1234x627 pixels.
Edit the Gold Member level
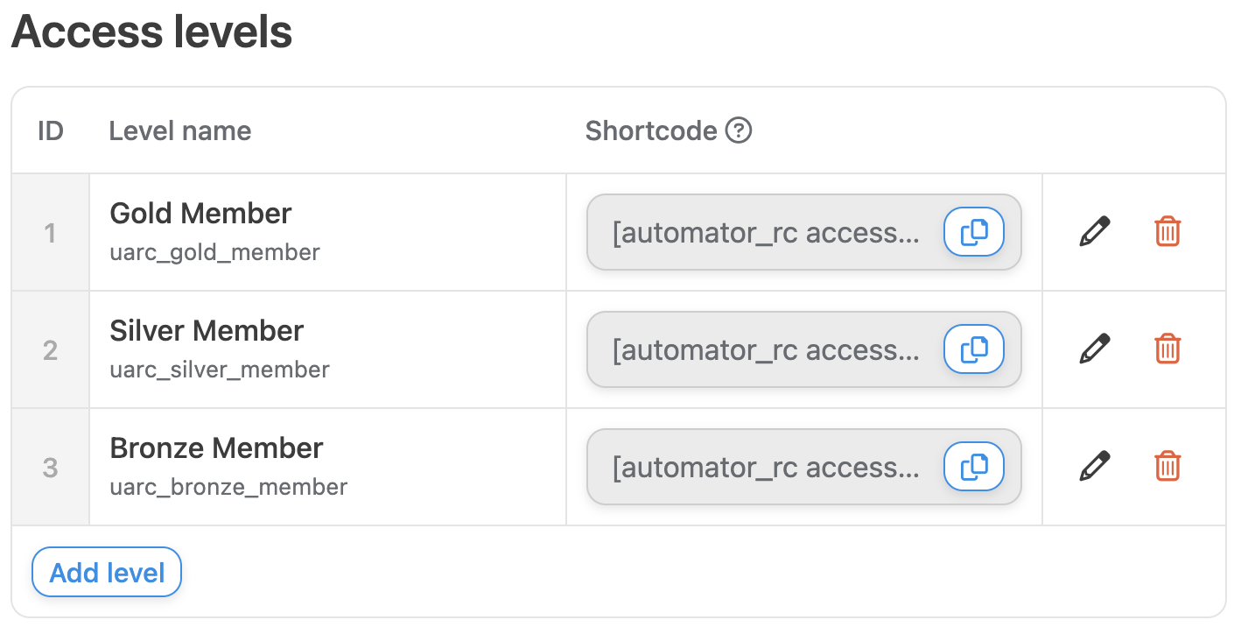[x=1094, y=232]
